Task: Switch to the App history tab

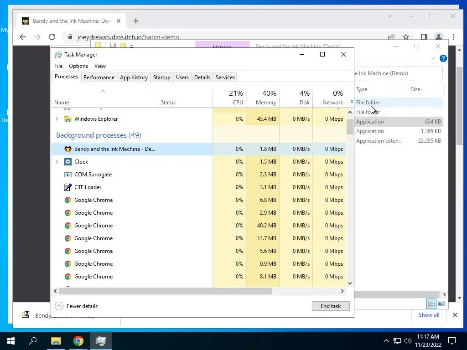Action: (134, 77)
